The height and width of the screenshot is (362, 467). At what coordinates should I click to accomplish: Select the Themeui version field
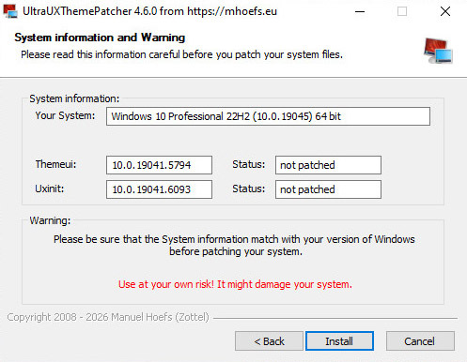pyautogui.click(x=159, y=165)
